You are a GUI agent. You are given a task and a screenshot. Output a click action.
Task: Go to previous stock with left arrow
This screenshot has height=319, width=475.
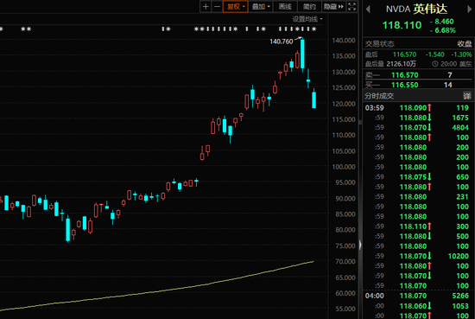click(368, 10)
